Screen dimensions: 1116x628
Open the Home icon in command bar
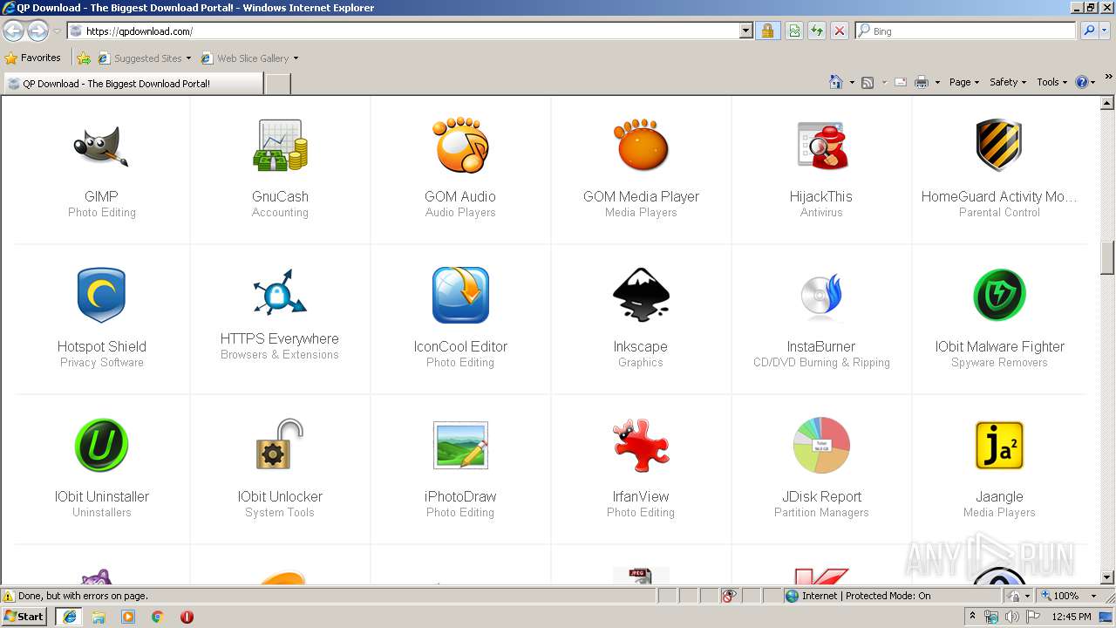coord(835,82)
